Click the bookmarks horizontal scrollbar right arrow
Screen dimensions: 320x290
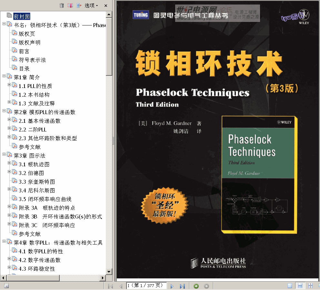(x=103, y=278)
